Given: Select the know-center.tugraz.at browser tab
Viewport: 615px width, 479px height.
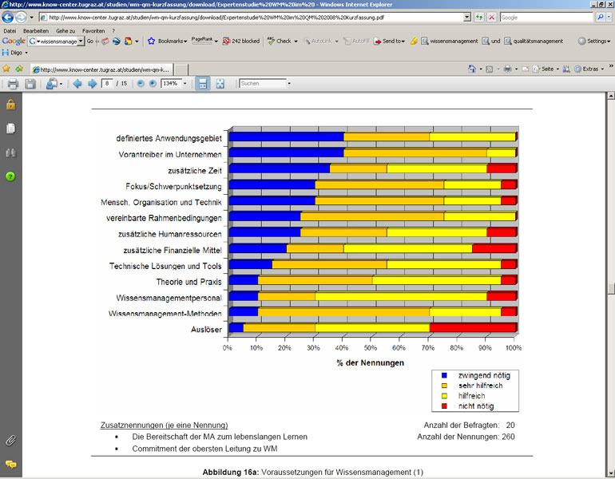Looking at the screenshot, I should 101,69.
